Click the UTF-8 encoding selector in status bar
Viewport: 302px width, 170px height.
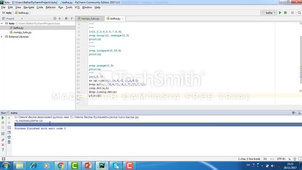coord(281,159)
